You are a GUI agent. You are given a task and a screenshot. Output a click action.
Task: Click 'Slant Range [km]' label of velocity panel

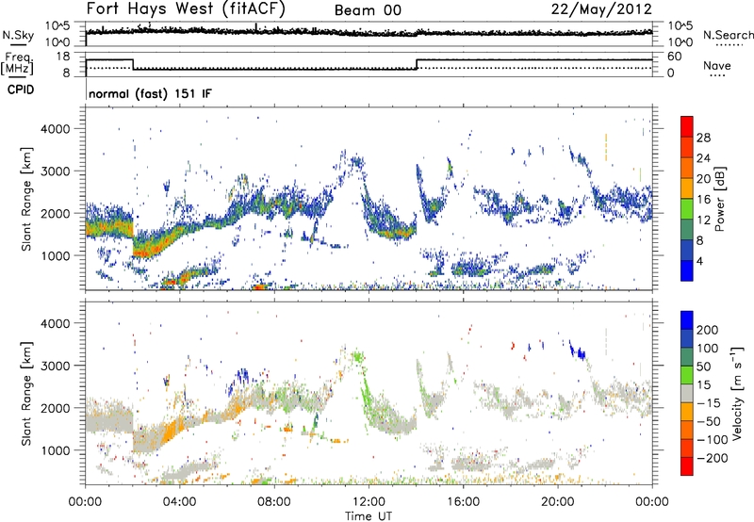tap(26, 393)
